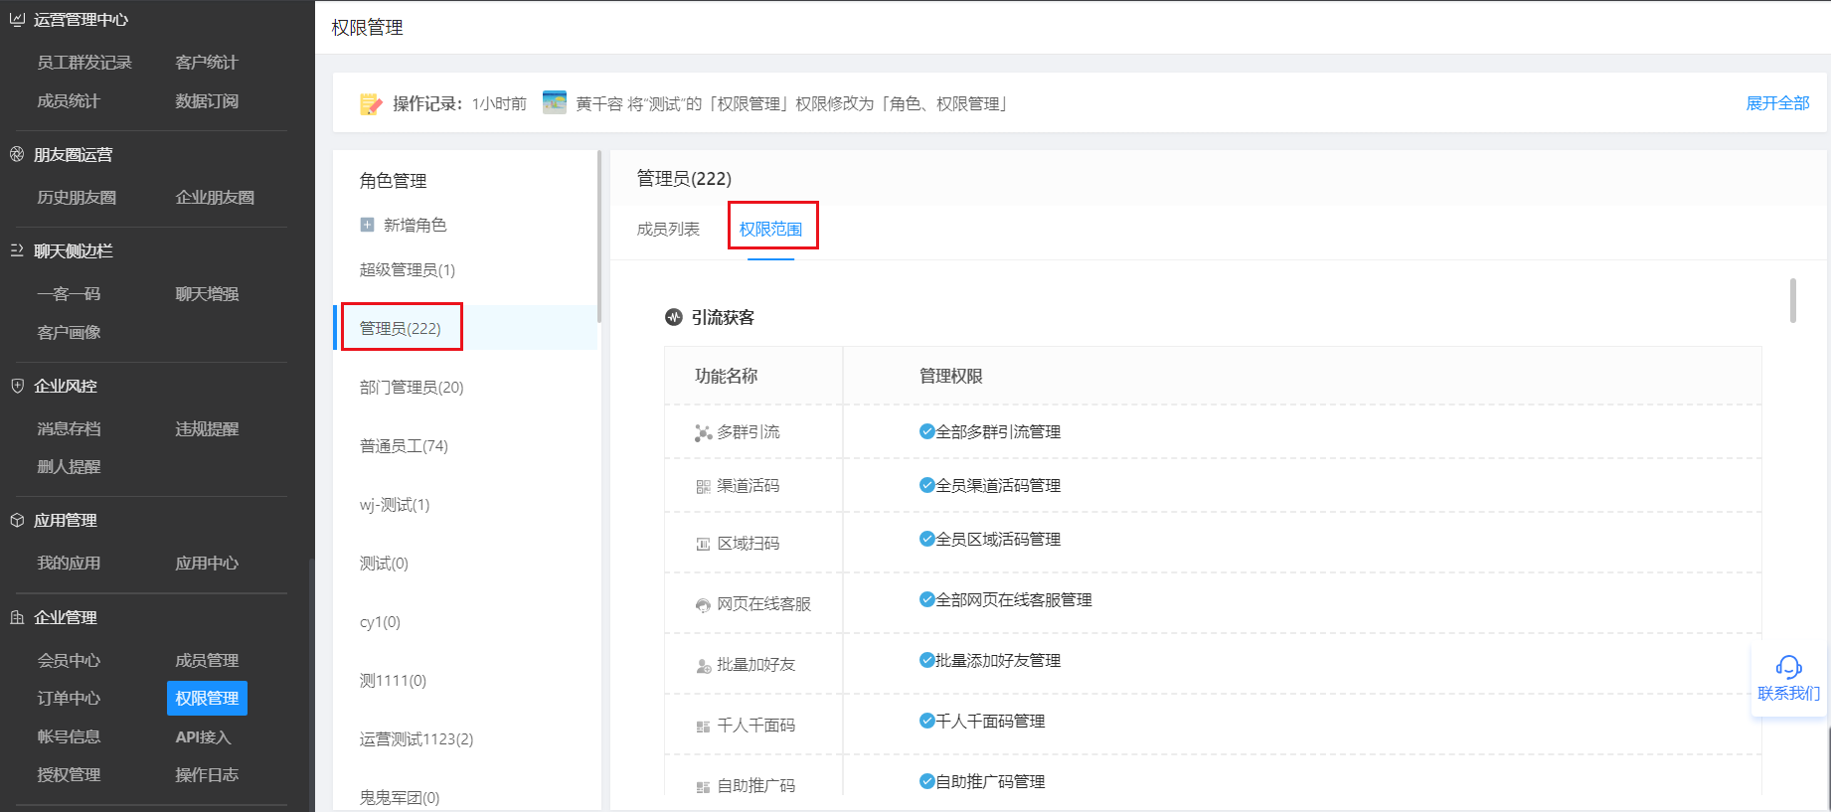Open 数据订阅 in the sidebar
This screenshot has width=1831, height=812.
click(207, 100)
